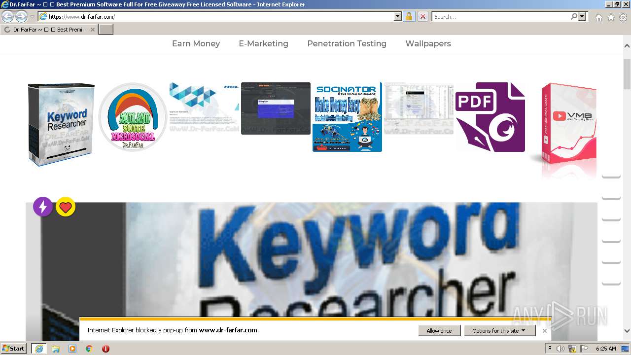Open Options for this site dropdown

[499, 331]
